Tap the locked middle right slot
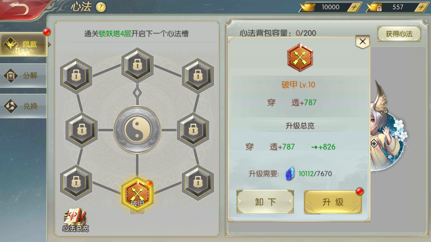 (193, 130)
